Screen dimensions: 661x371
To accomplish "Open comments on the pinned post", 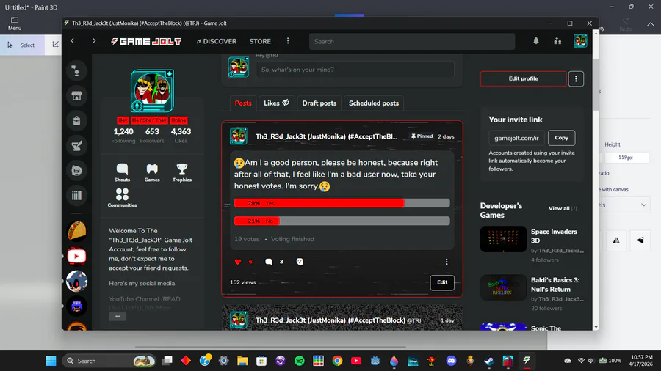I will (269, 262).
